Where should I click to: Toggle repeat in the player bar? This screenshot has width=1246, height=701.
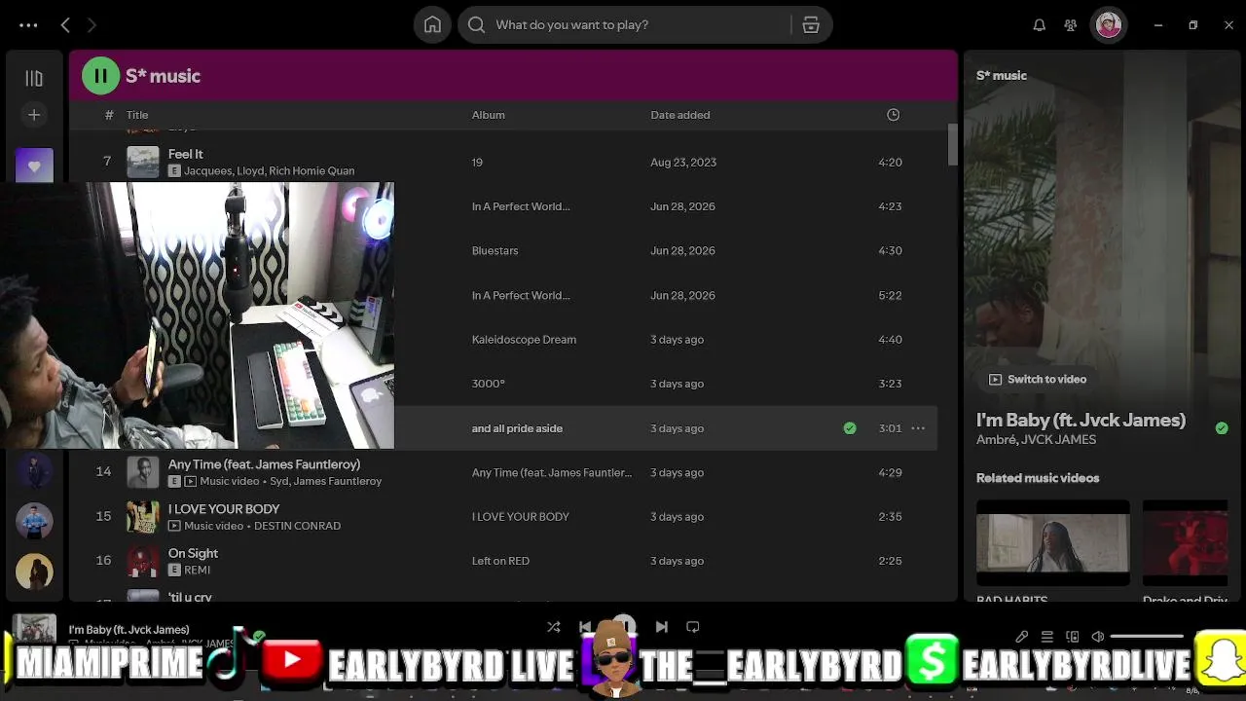(x=693, y=627)
